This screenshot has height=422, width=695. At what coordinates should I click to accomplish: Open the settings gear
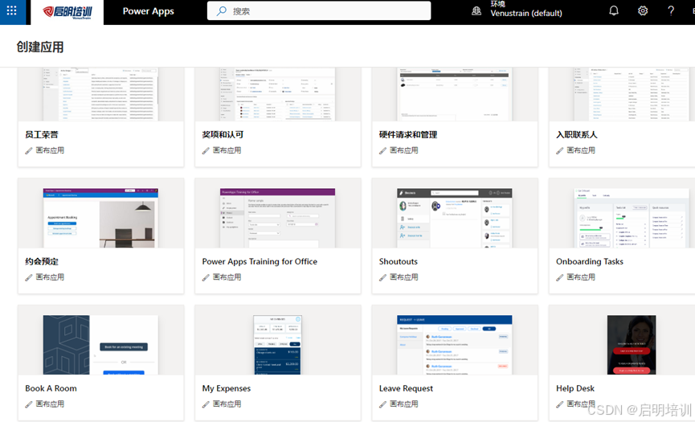point(643,10)
